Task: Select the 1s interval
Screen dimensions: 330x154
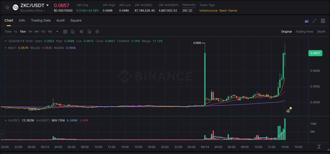Action: pos(16,32)
